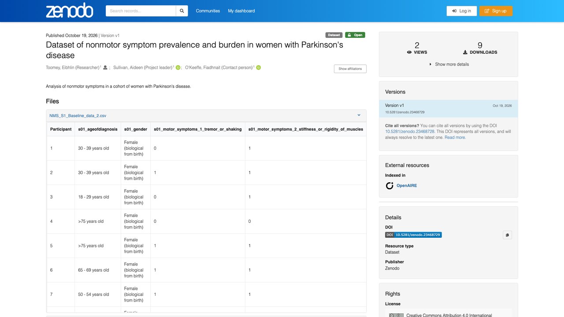
Task: Click the OpenAIRE logo icon
Action: [390, 186]
